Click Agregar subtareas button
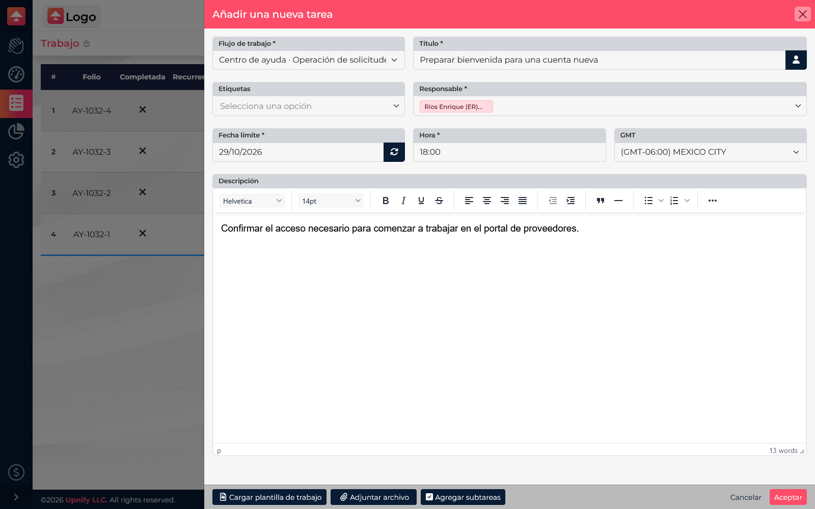The width and height of the screenshot is (815, 509). point(463,497)
